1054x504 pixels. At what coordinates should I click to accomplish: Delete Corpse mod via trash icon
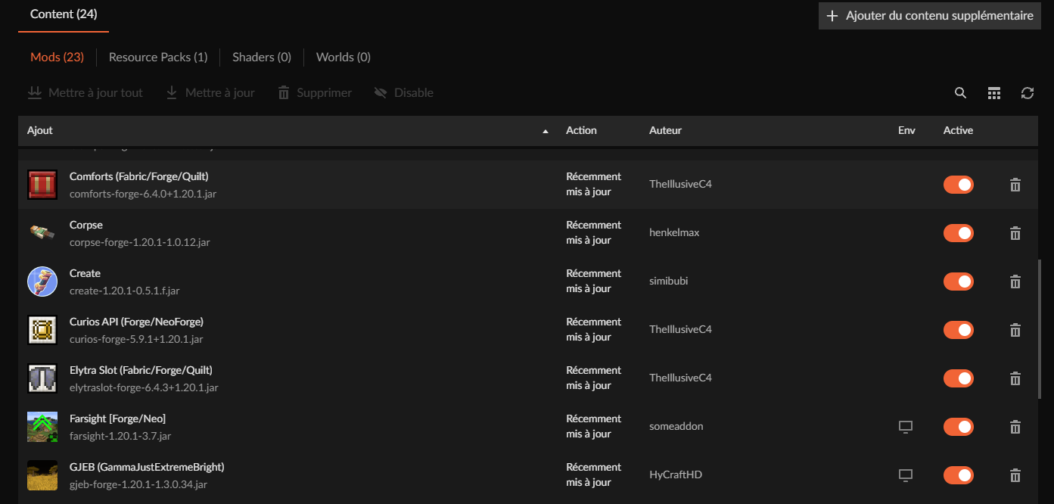1015,233
